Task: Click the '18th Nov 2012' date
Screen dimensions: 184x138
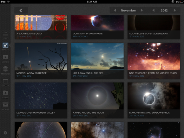Action: (137, 76)
